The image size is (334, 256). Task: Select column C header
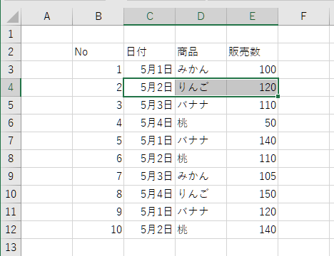pos(149,16)
